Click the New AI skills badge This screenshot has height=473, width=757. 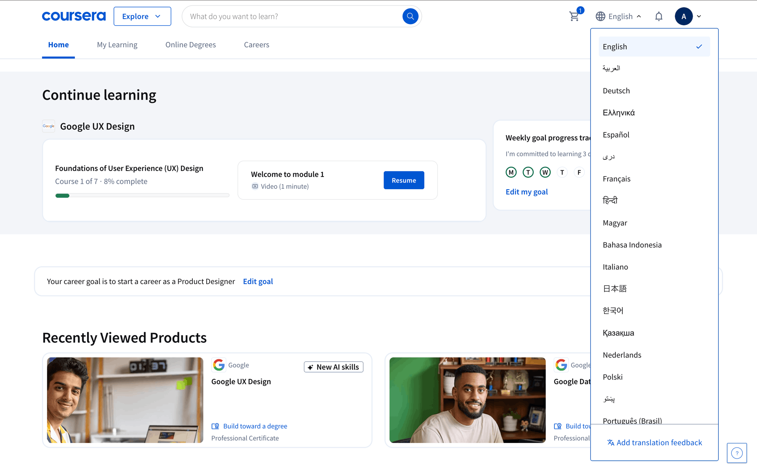(334, 367)
